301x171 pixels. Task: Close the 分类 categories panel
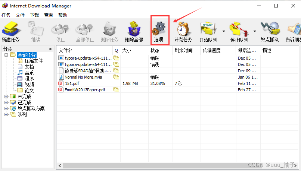50,49
